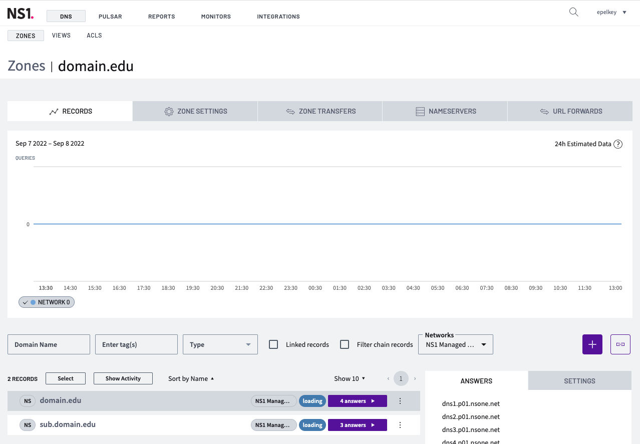Click the linked record chain icon button

620,344
